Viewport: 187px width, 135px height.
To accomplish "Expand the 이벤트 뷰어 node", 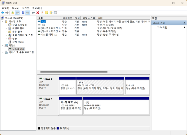I will point(6,28).
